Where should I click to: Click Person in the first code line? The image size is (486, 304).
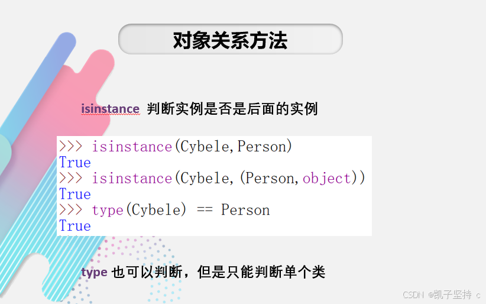tap(261, 147)
